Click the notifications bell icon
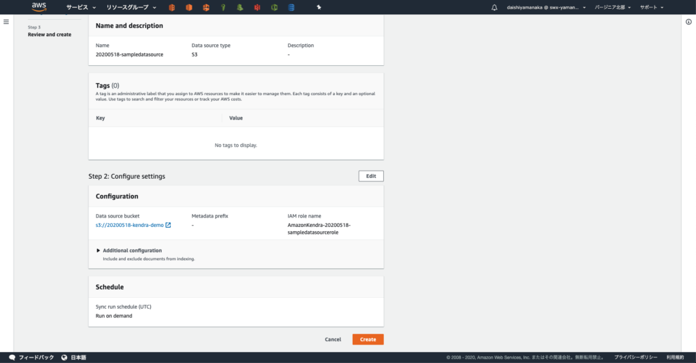Screen dimensions: 696x363 click(x=494, y=7)
